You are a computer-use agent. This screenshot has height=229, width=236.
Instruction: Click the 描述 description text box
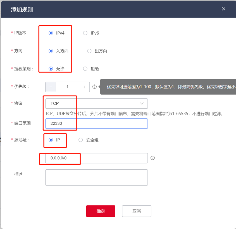click(96, 177)
